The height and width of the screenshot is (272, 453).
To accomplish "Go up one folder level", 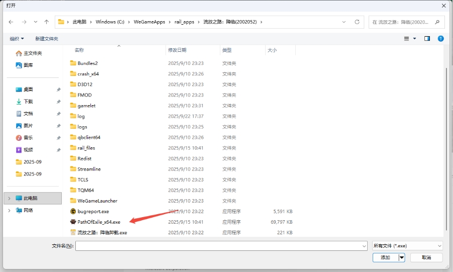I will (47, 22).
